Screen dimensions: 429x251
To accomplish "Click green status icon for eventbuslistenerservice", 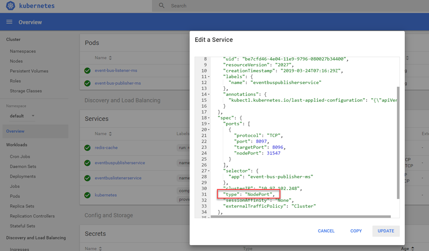I will (87, 178).
